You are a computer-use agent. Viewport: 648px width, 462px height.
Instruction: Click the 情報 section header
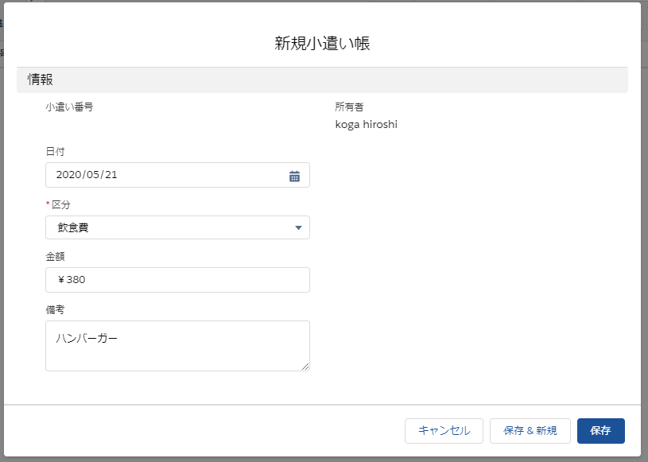[41, 80]
